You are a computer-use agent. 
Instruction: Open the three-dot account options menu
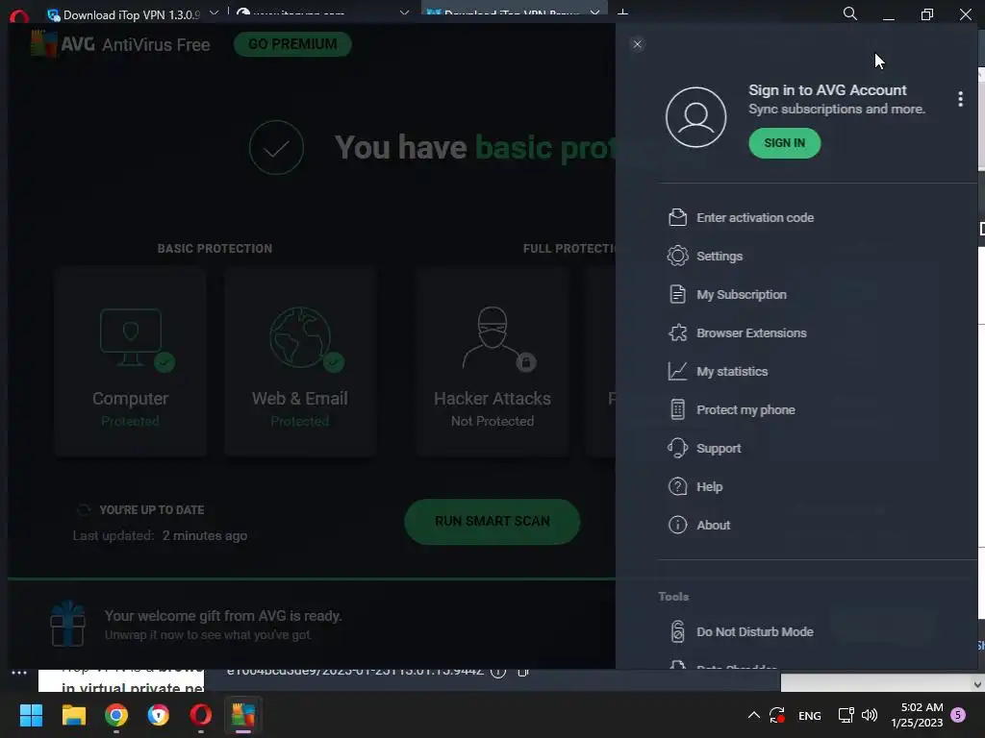coord(960,99)
